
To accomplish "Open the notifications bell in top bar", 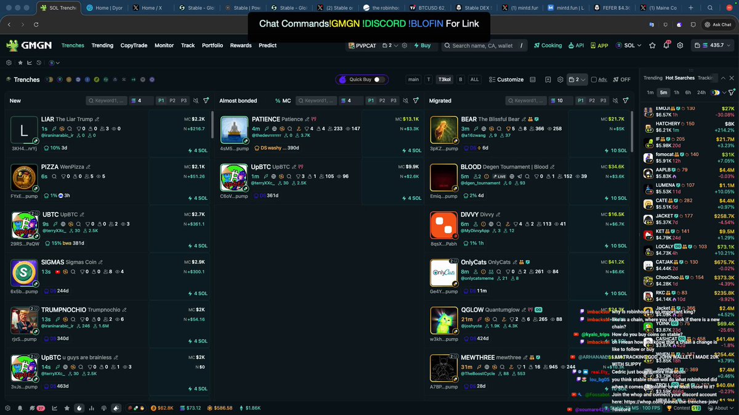I will 667,45.
